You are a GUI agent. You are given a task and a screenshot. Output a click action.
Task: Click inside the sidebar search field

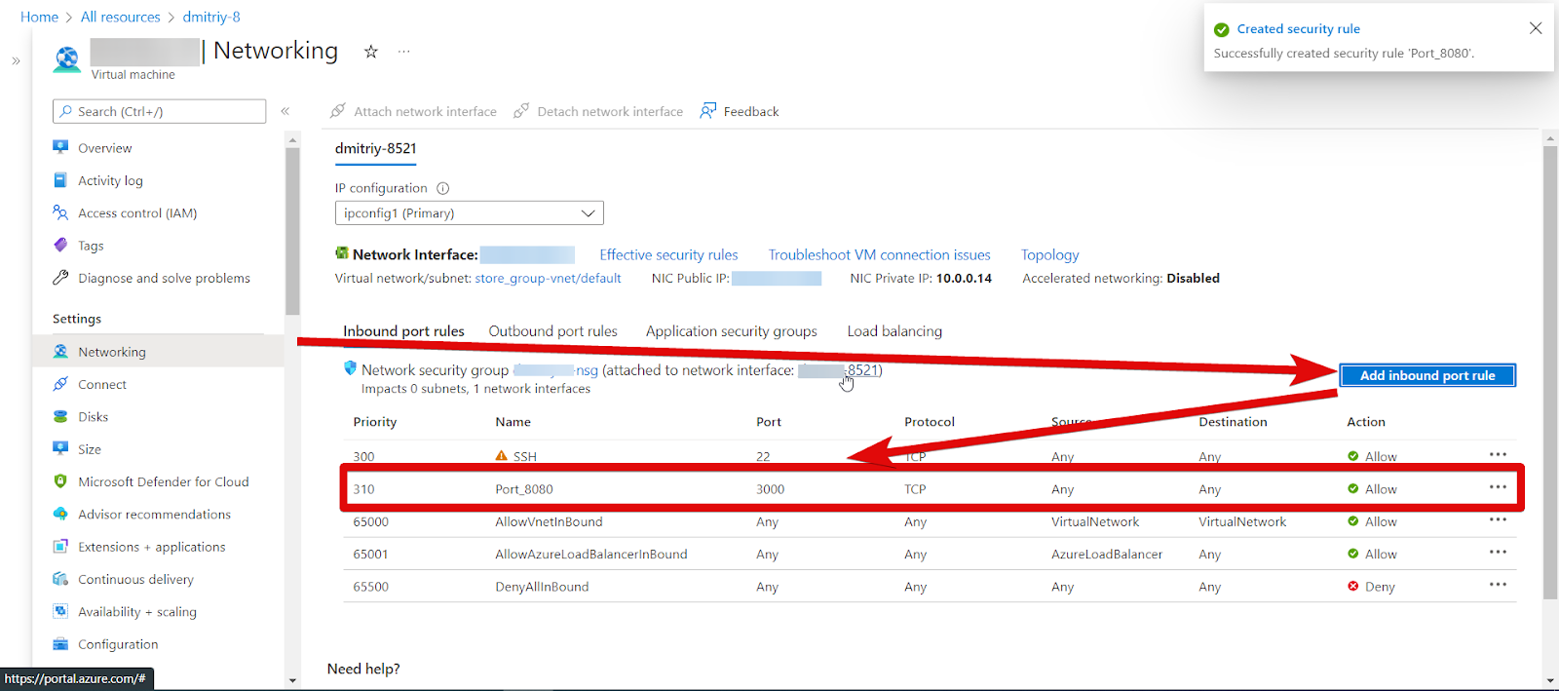point(159,111)
